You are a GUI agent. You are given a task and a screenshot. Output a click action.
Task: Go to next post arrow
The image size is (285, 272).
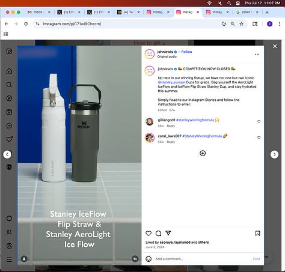274,154
